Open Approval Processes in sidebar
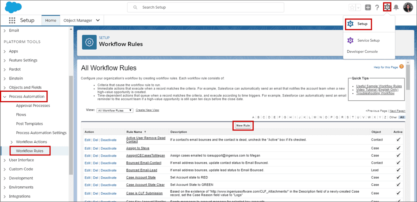417x202 pixels. [33, 106]
